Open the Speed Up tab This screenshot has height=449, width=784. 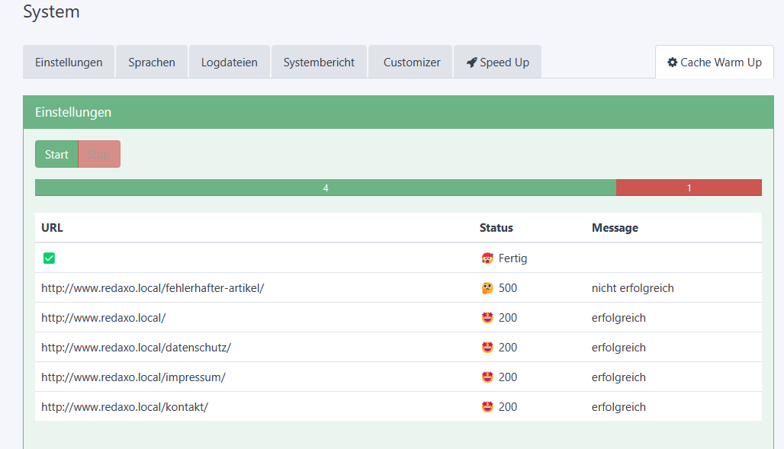tap(497, 62)
